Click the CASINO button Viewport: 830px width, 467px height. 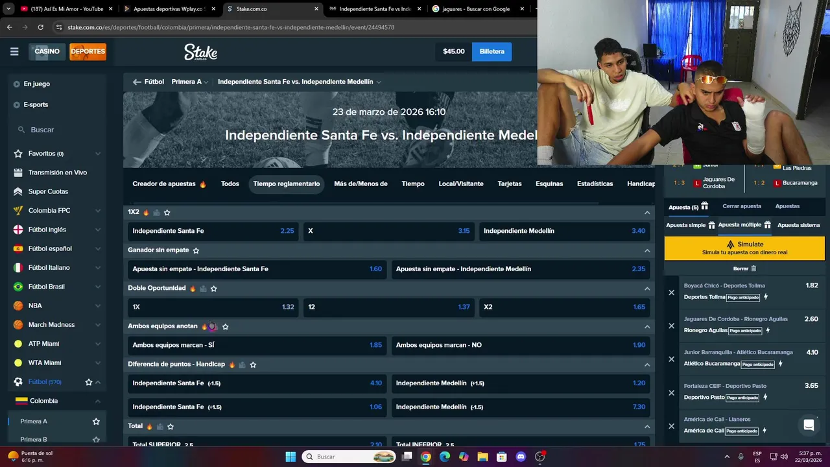(47, 51)
